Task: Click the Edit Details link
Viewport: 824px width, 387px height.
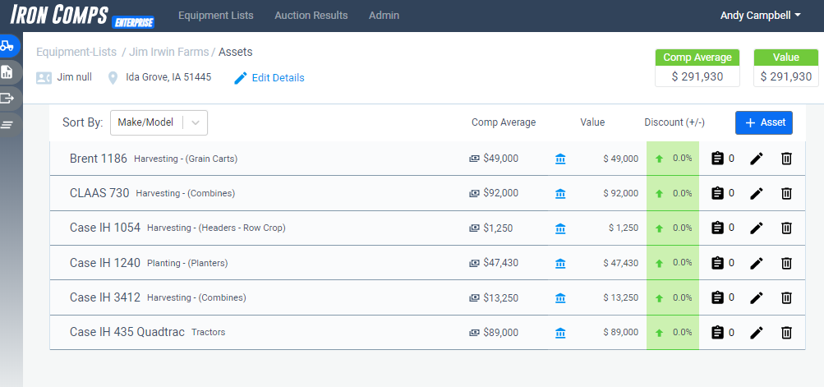Action: coord(269,78)
